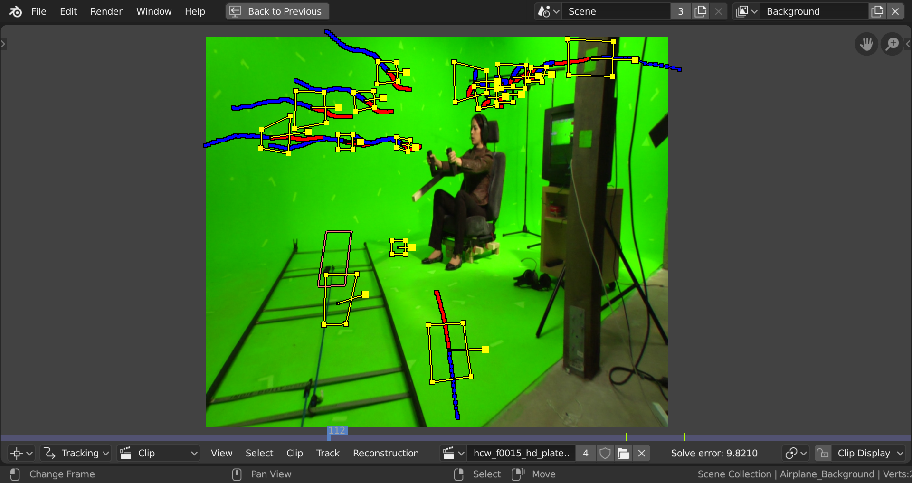The height and width of the screenshot is (483, 912).
Task: Open the Clip Display dropdown
Action: [869, 453]
